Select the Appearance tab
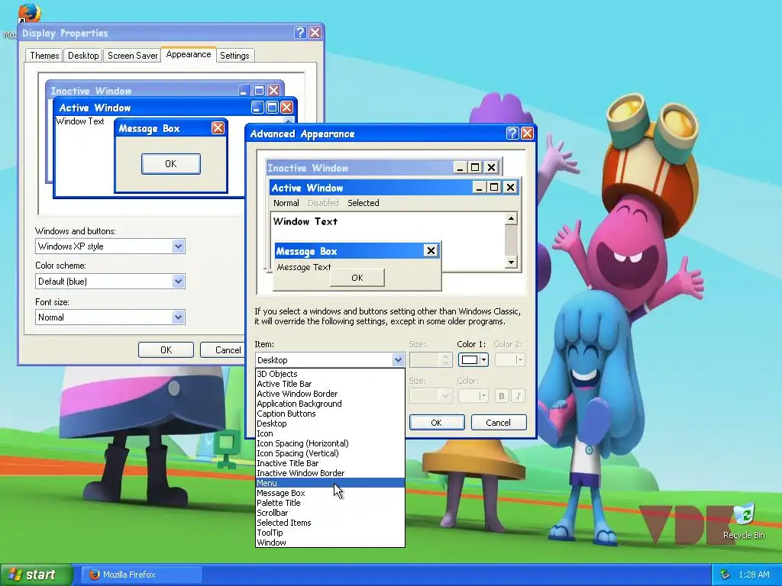 [189, 54]
